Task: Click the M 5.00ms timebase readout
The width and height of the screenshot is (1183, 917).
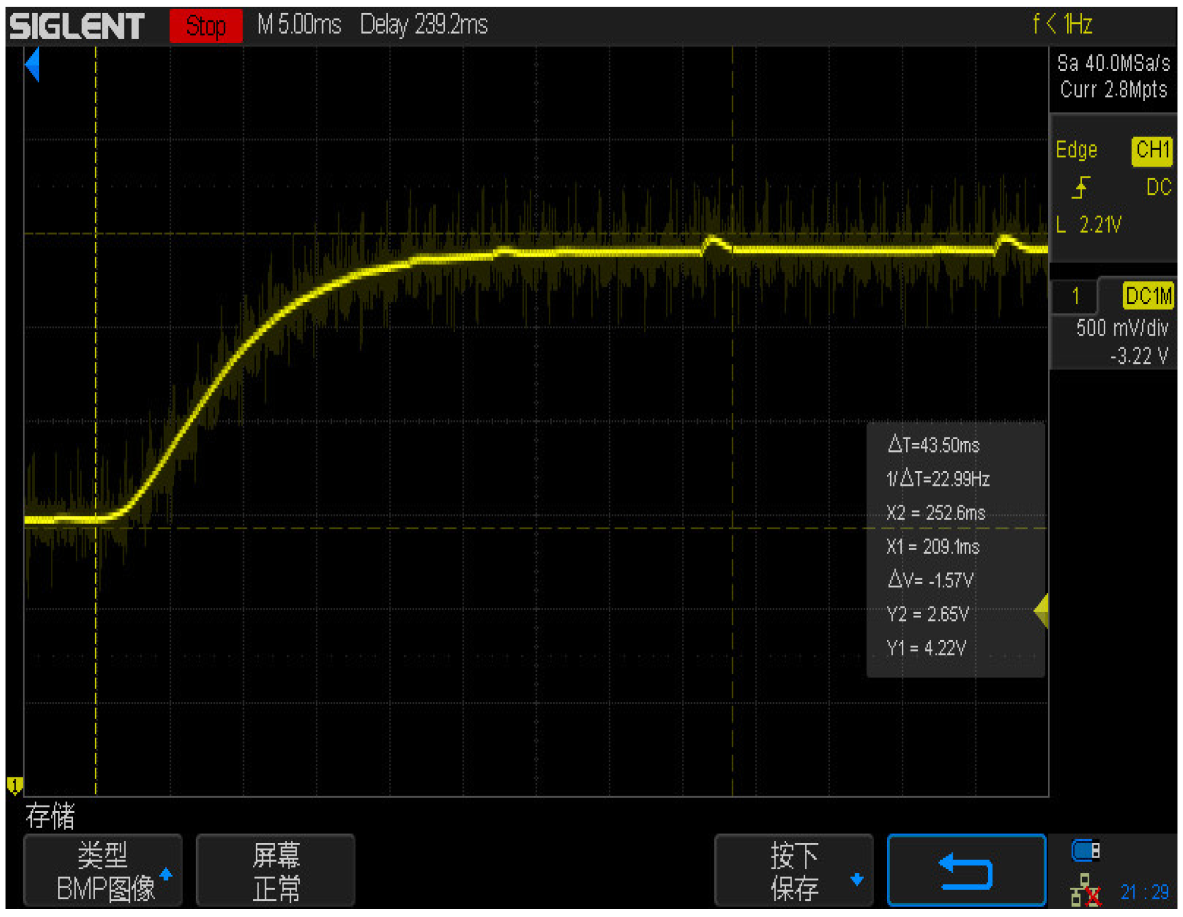Action: click(x=299, y=25)
